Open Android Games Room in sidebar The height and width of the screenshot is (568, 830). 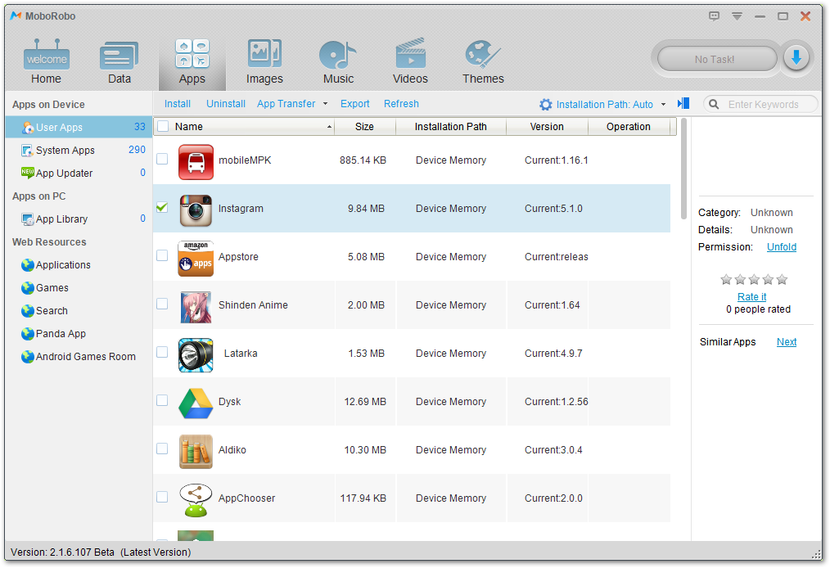pos(86,357)
